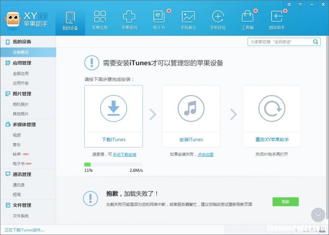Click the 应用管理 sidebar icon
Screen dimensions: 329x235
tap(8, 63)
